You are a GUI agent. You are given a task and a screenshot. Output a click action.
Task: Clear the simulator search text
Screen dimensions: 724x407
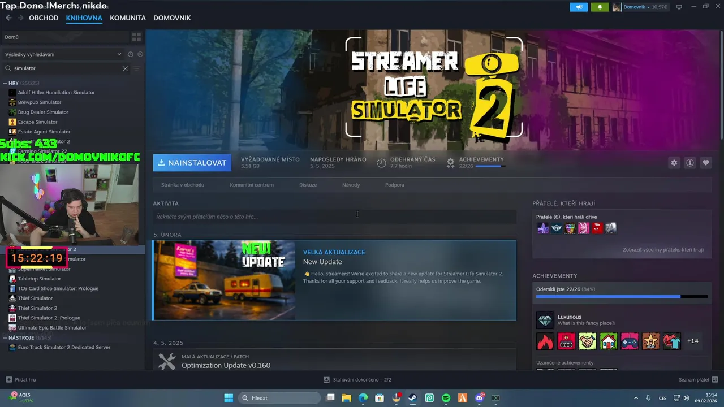[125, 68]
